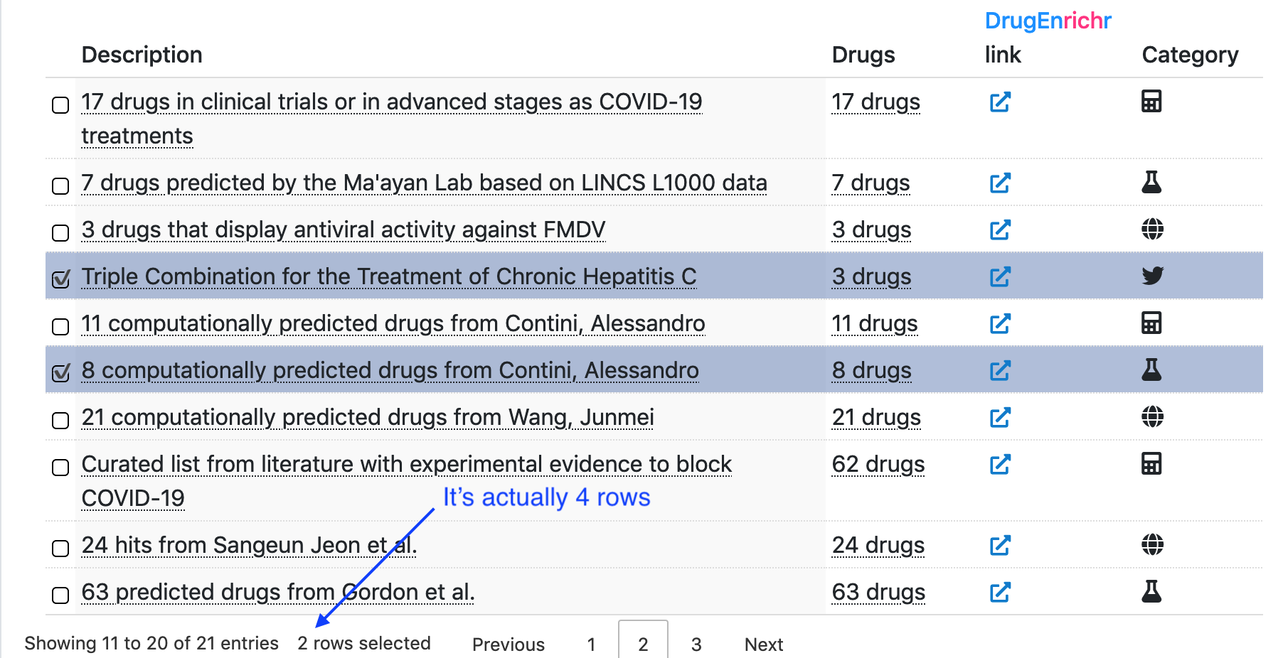Go to page 1 of the table
This screenshot has width=1283, height=658.
[591, 644]
